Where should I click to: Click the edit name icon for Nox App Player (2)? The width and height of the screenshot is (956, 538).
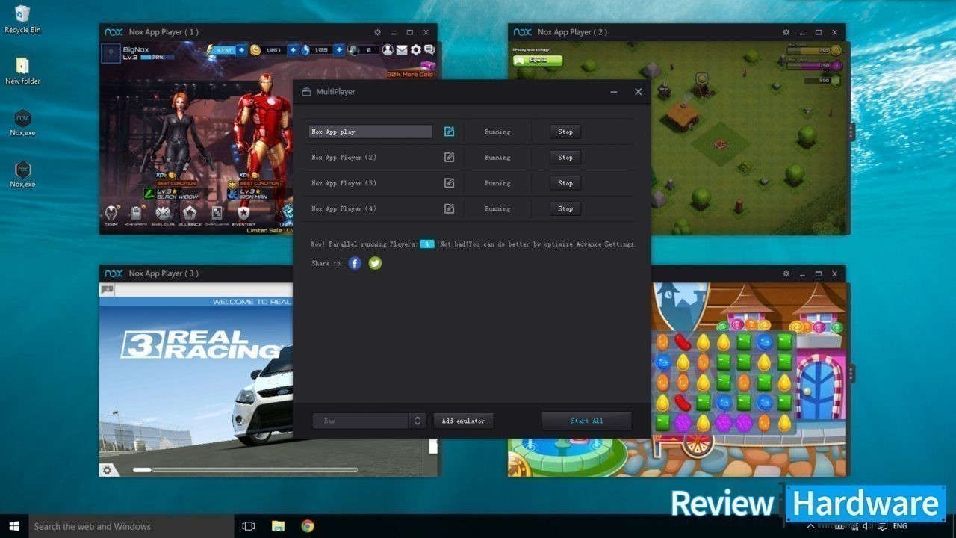tap(449, 157)
